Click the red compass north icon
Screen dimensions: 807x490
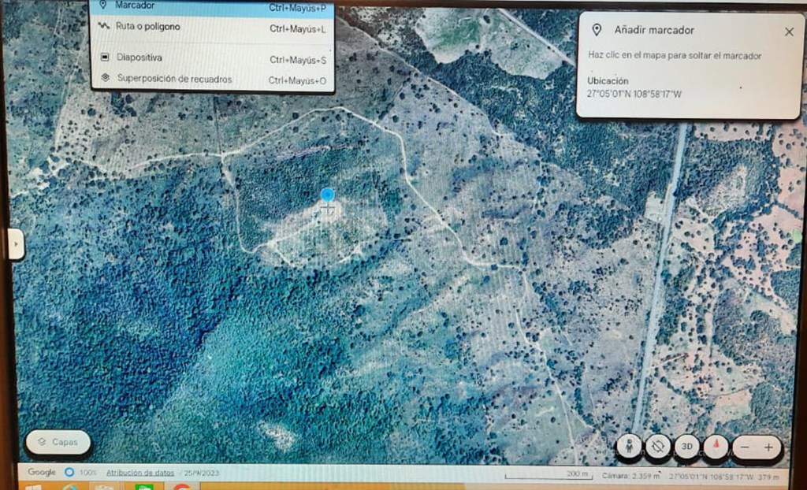click(716, 447)
